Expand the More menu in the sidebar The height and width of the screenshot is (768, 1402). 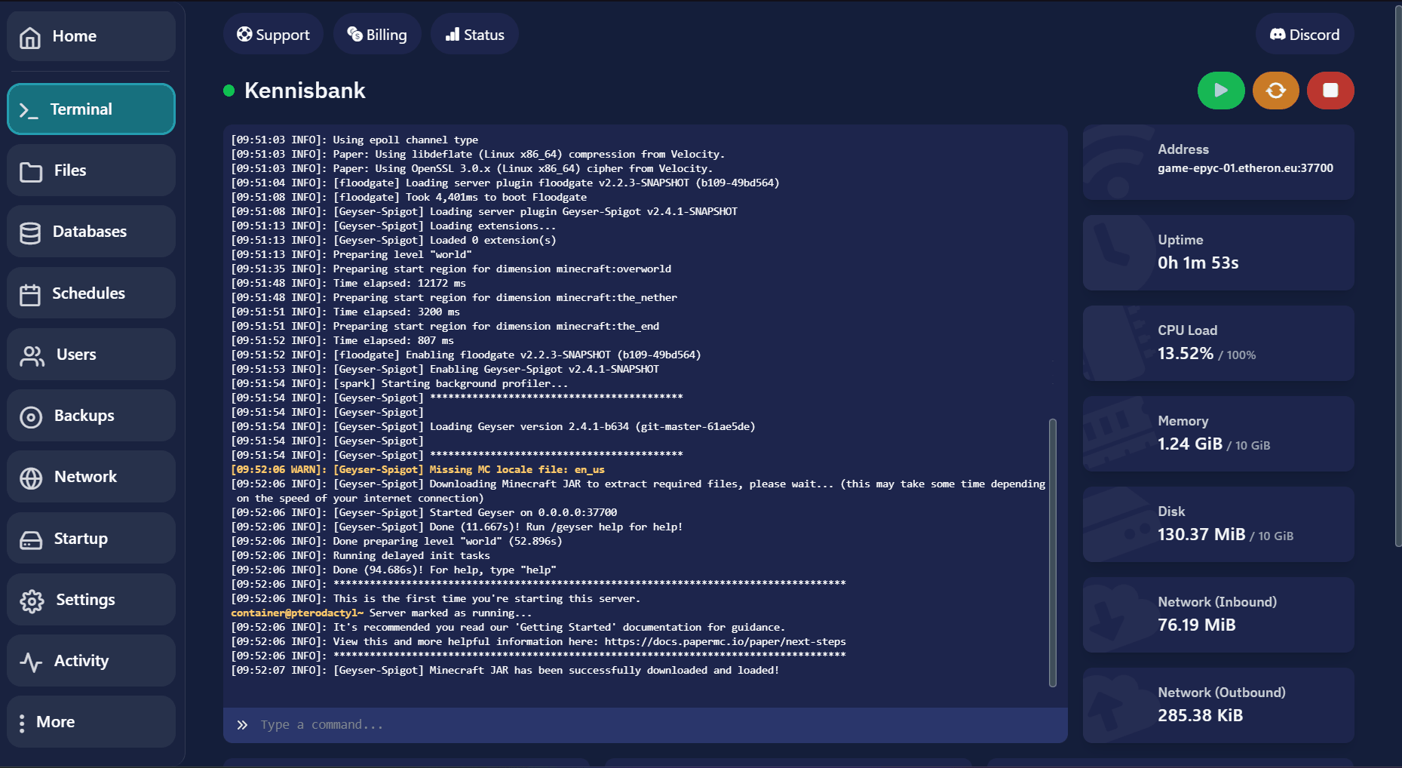click(91, 722)
